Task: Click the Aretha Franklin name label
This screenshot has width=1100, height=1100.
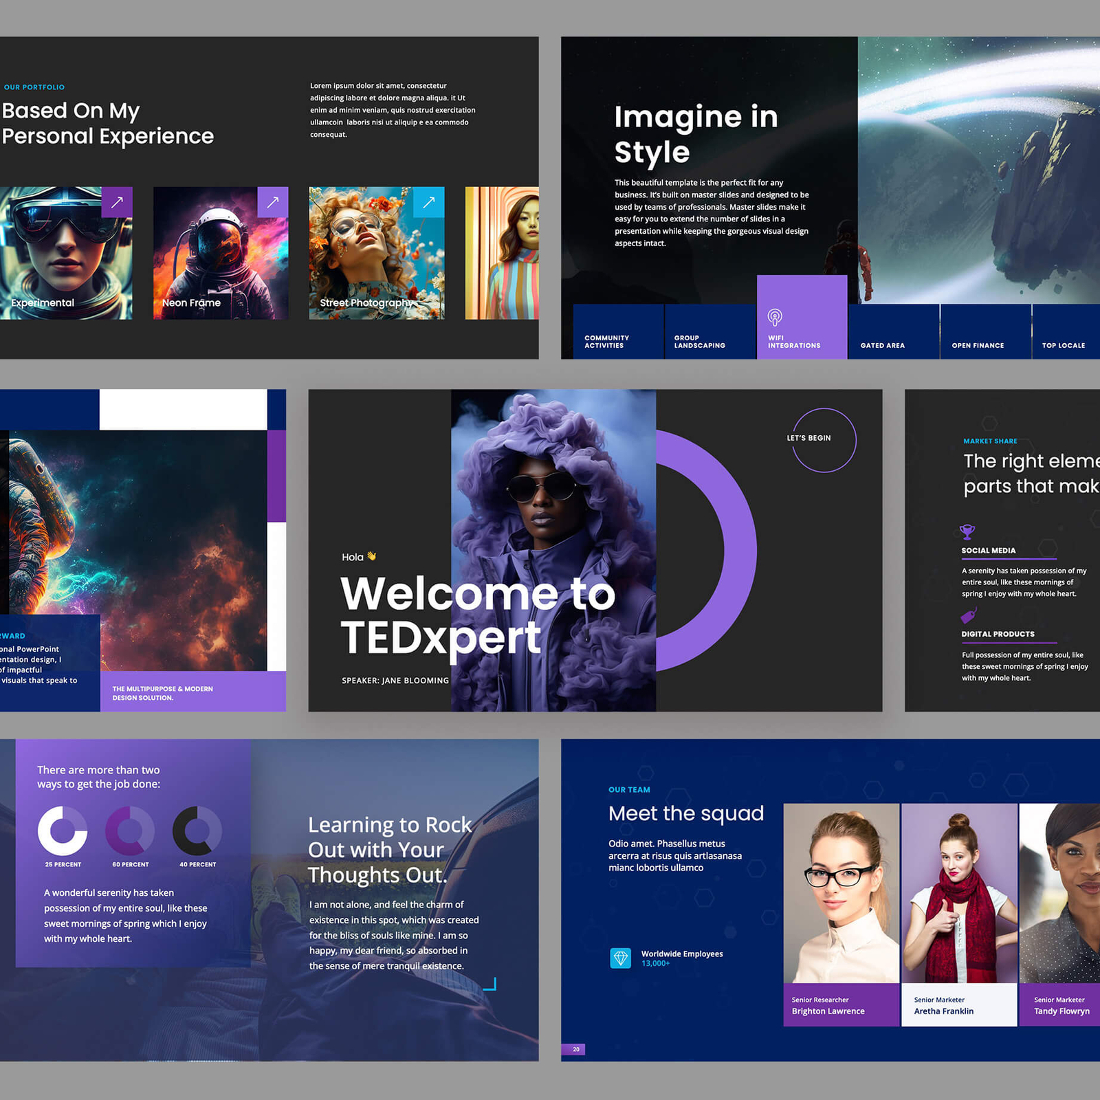Action: 959,1005
